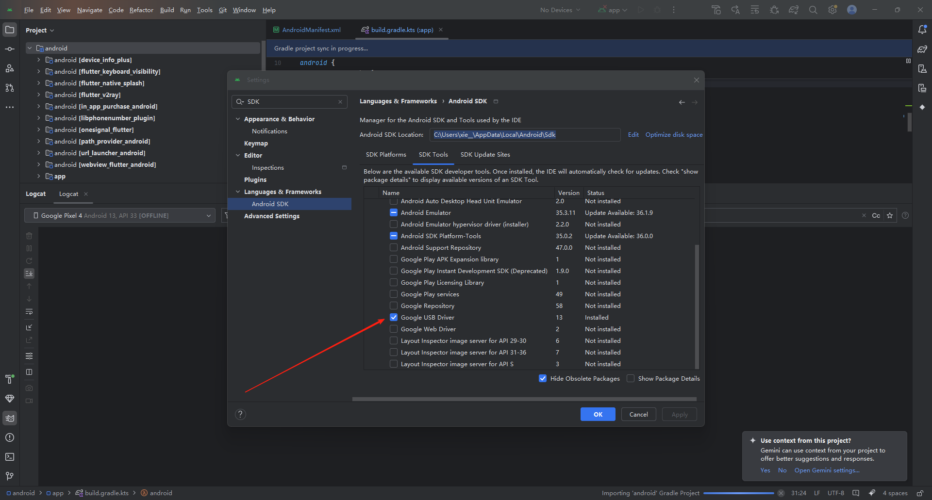Toggle soft-wrap icon in Logcat toolbar

tap(29, 311)
